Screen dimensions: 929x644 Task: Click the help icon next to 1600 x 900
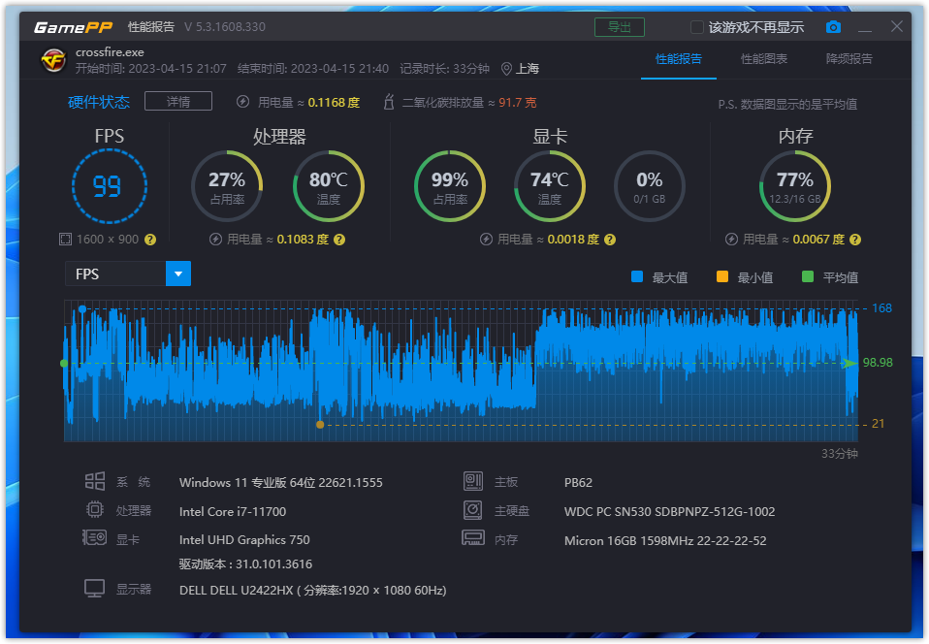(x=150, y=240)
